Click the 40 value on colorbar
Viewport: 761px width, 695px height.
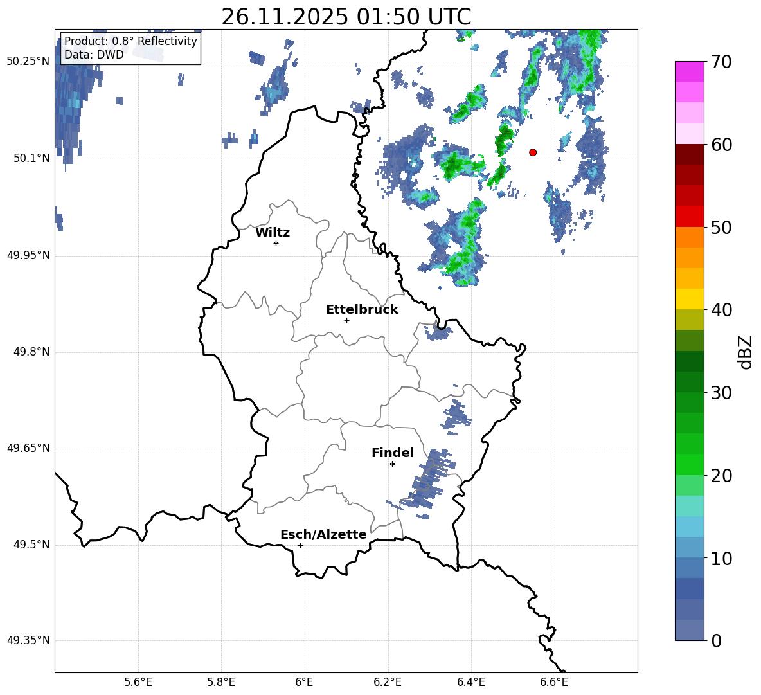pos(721,310)
